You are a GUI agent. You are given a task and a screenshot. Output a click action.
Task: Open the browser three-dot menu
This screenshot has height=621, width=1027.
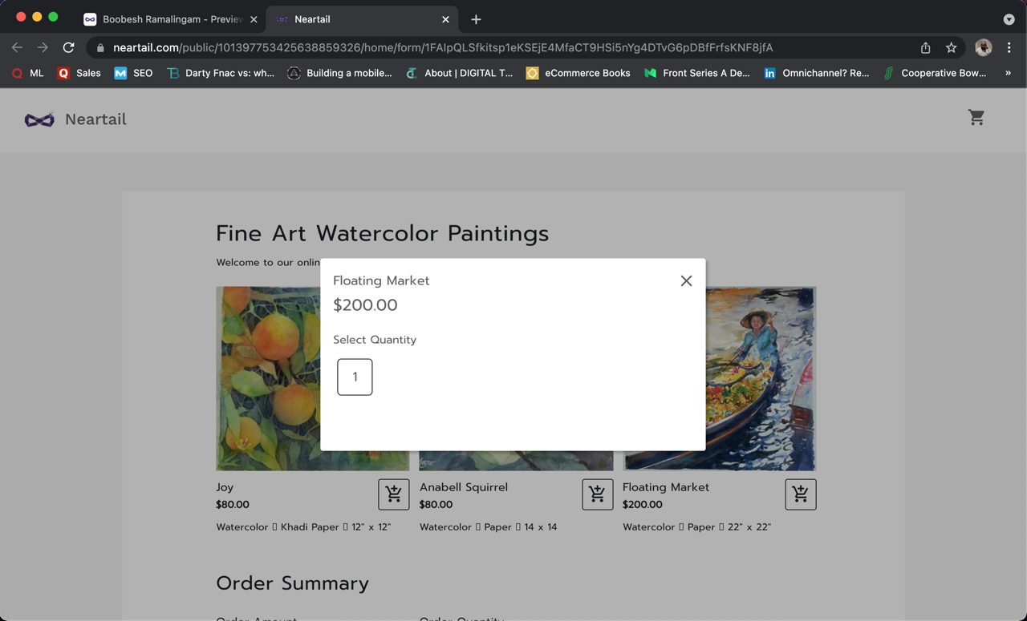(1009, 48)
